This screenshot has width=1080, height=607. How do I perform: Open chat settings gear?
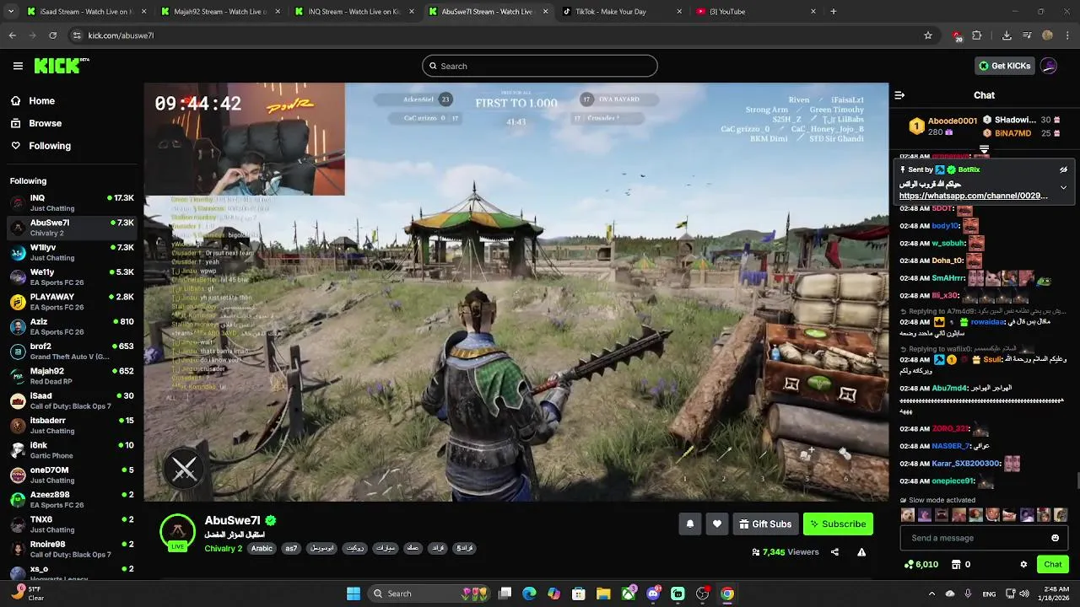(1023, 565)
